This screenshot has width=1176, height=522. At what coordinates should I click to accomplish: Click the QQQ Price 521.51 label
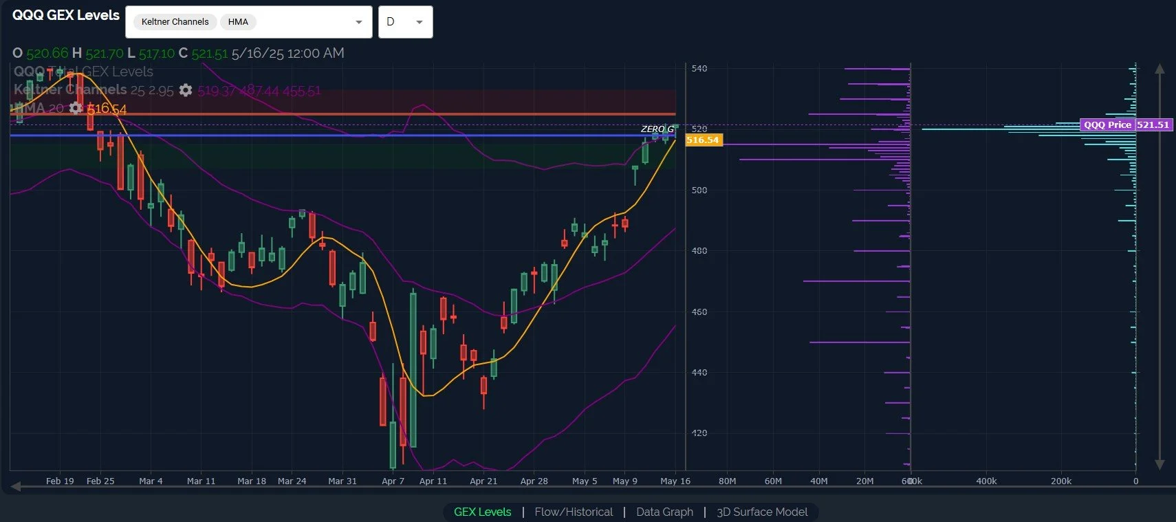coord(1126,124)
